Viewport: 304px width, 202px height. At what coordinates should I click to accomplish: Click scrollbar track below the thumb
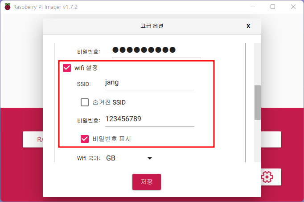pos(258,141)
